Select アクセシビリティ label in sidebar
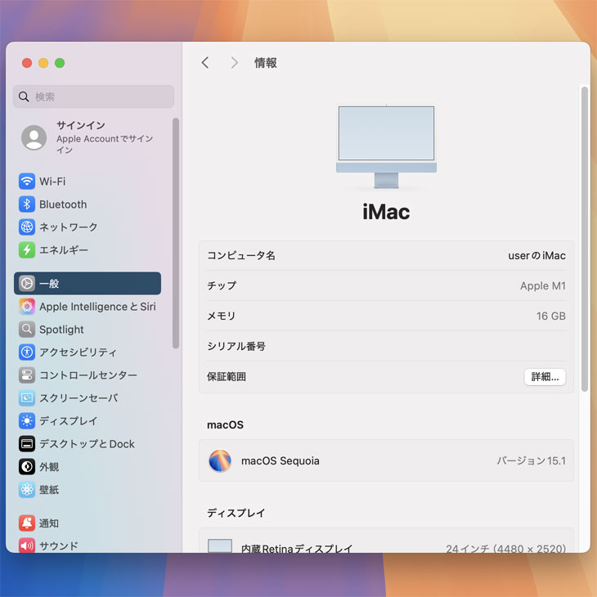 78,352
